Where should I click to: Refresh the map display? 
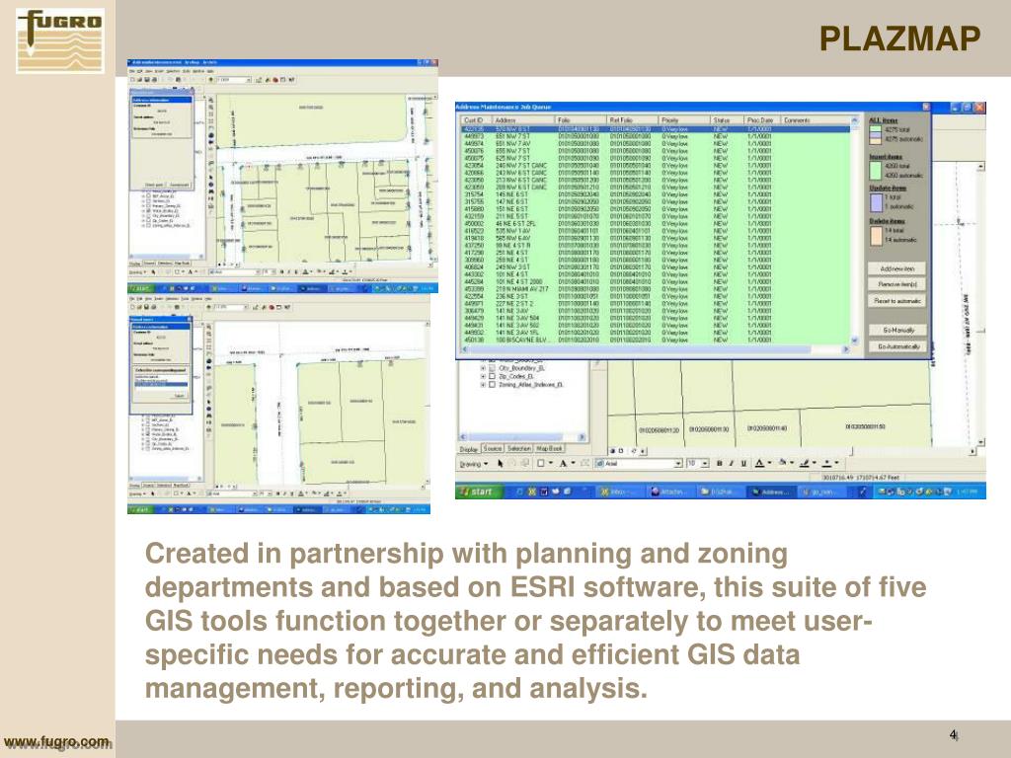tap(635, 451)
